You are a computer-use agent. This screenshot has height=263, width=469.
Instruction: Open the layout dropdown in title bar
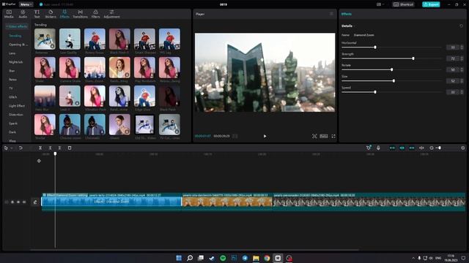click(x=380, y=4)
